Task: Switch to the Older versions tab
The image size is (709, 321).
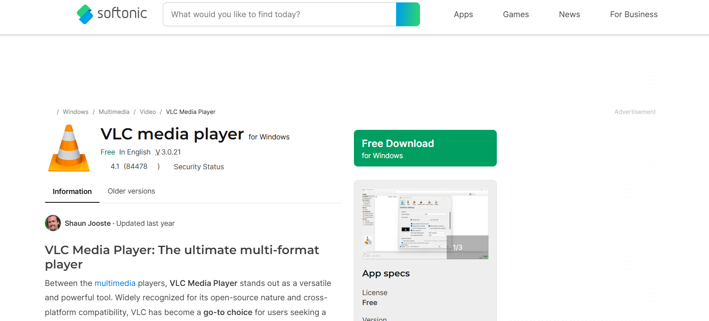Action: [x=131, y=191]
